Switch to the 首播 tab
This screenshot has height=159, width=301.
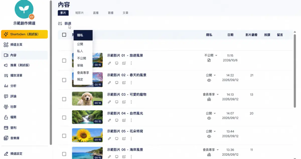[x=111, y=13]
